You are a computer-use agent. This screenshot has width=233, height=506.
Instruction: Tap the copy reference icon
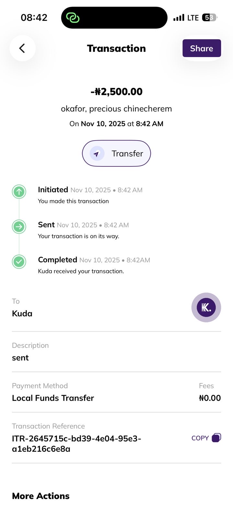coord(216,438)
